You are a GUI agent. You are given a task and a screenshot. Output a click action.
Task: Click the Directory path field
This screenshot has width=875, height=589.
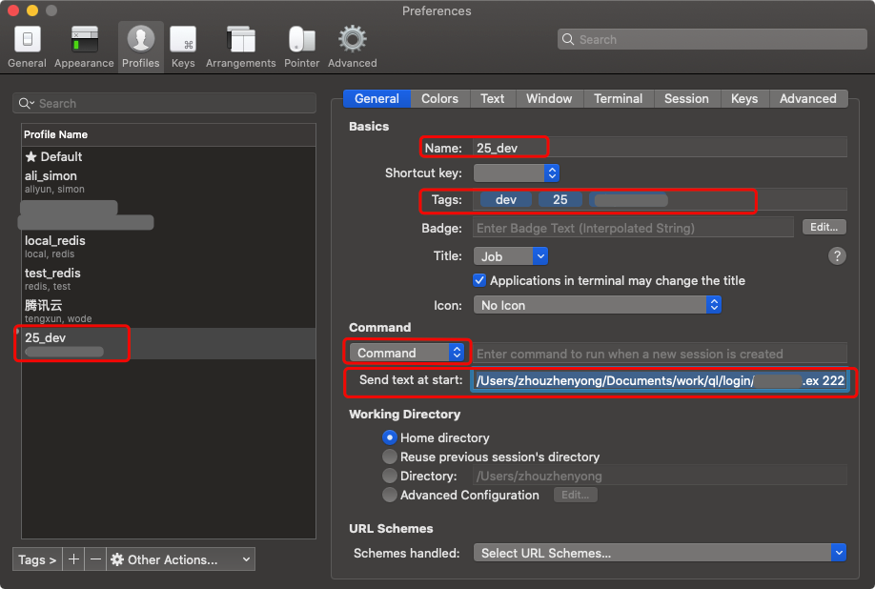coord(660,476)
